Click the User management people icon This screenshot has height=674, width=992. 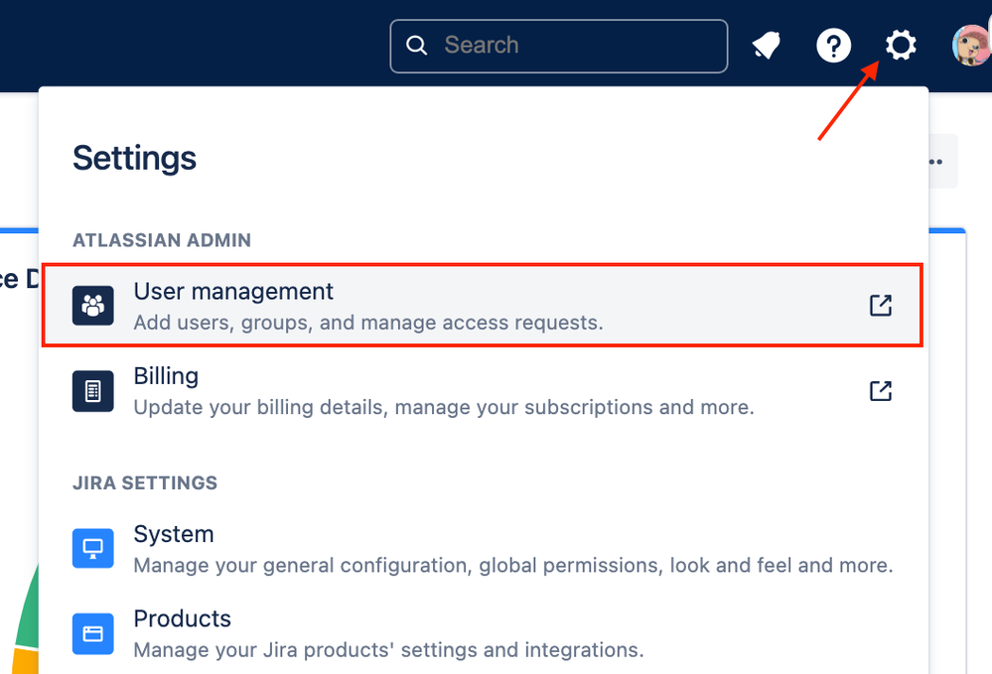(93, 306)
